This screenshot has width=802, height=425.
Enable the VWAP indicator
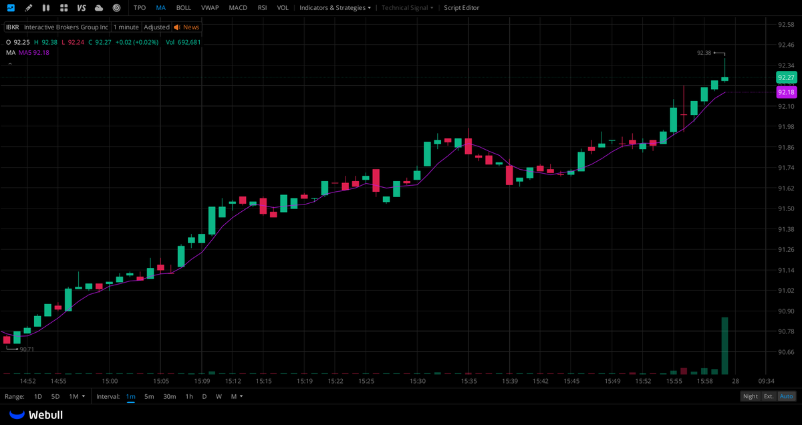[x=210, y=8]
